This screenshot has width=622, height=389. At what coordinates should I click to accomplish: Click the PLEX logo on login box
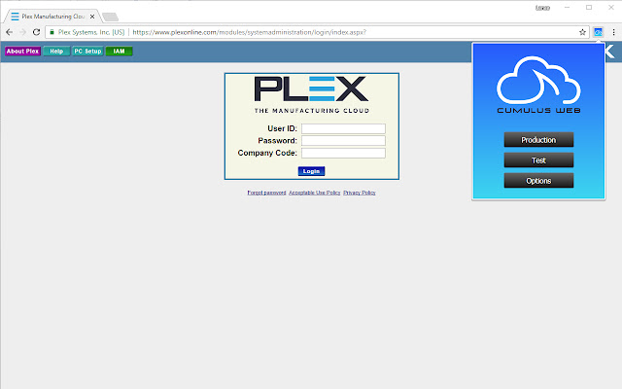[x=311, y=88]
